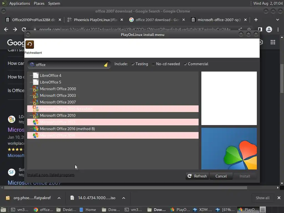Click Install a non-listed program link
The image size is (284, 213).
[51, 175]
